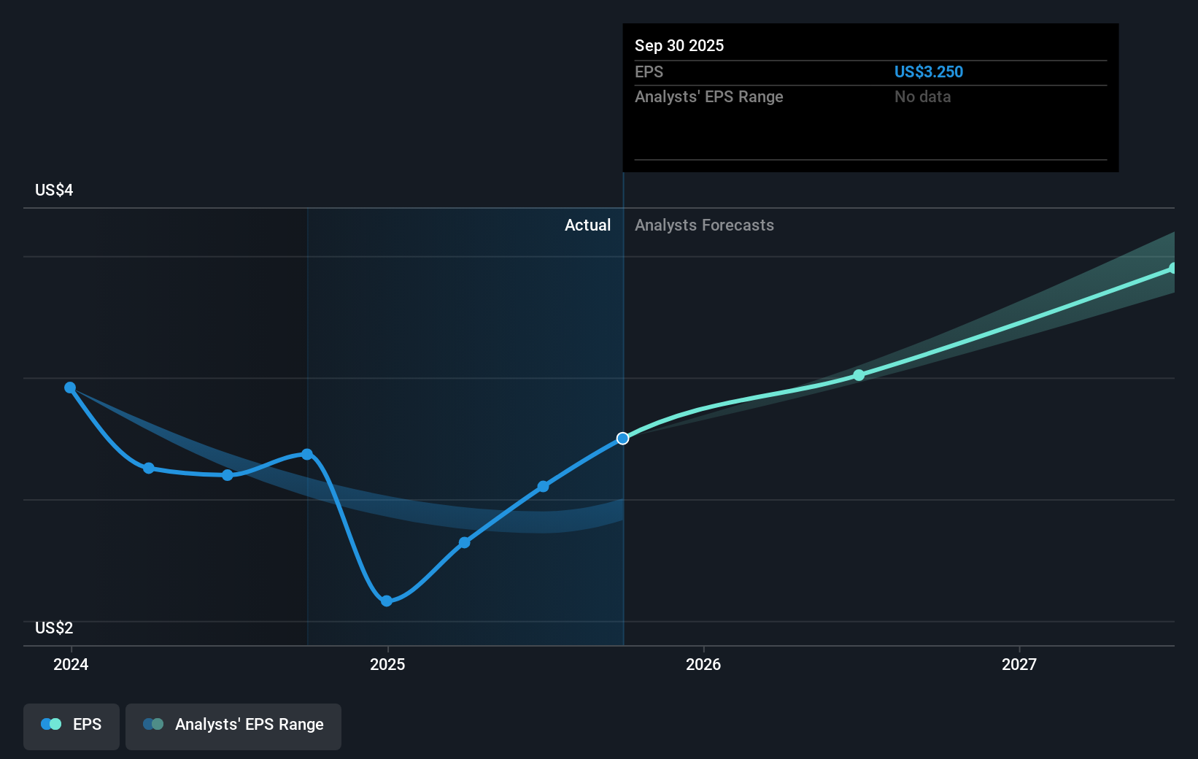1198x759 pixels.
Task: Click the green forecast data point mid-2026
Action: pyautogui.click(x=859, y=374)
